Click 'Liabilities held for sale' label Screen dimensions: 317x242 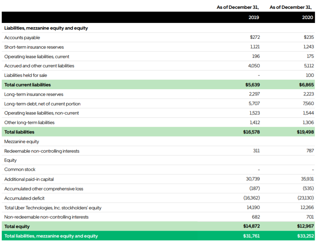coord(25,75)
